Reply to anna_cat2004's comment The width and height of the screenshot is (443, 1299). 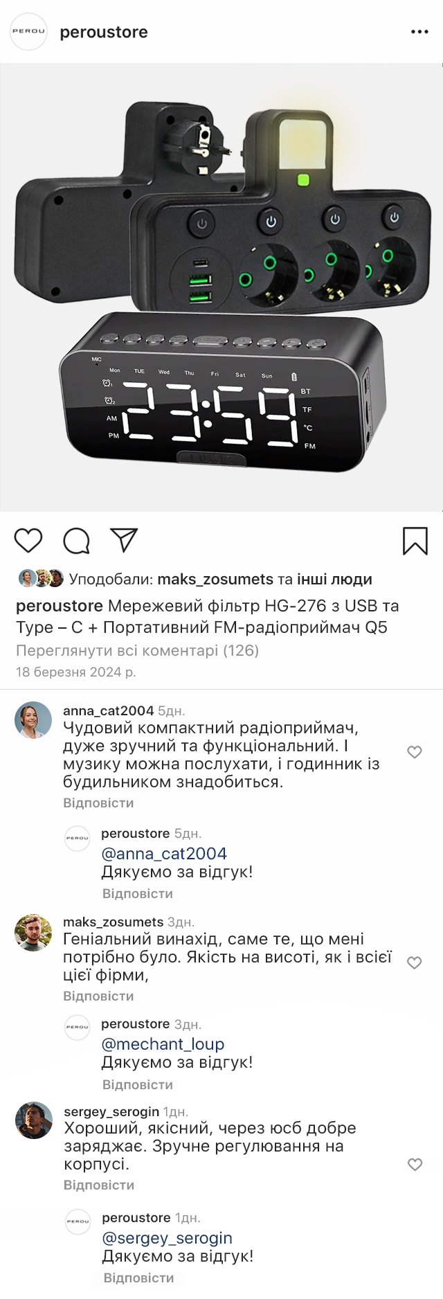[x=98, y=803]
